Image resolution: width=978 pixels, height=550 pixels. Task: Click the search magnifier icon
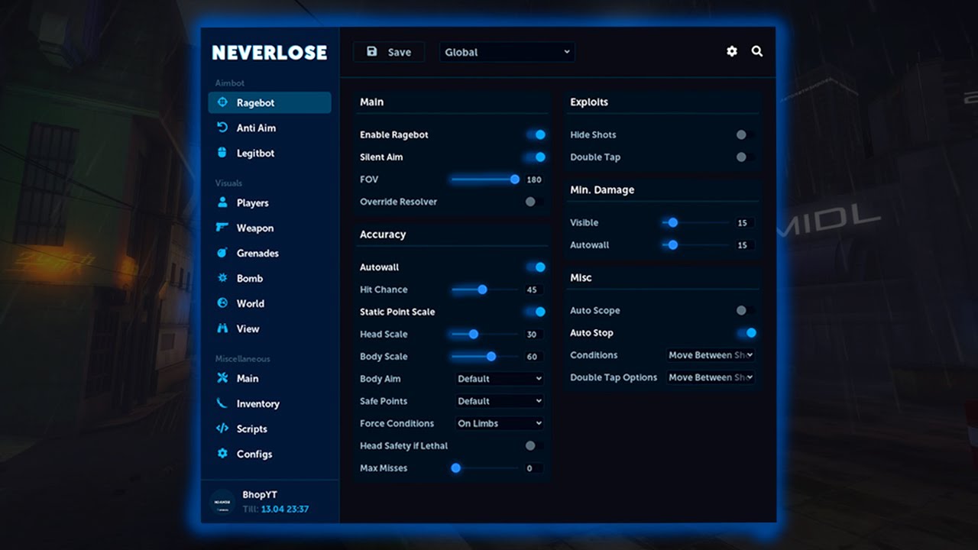tap(757, 51)
